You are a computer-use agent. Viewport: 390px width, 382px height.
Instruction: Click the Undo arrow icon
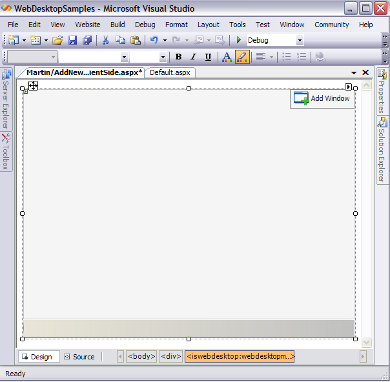click(x=154, y=40)
